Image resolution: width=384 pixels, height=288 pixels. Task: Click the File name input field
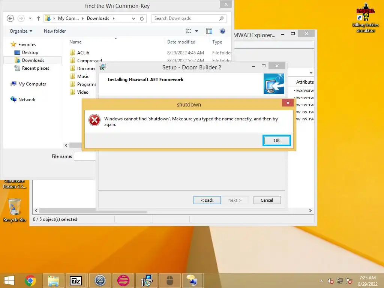pos(85,156)
